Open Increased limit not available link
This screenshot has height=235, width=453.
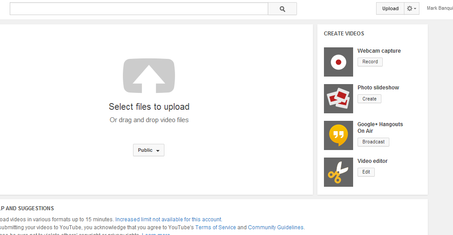click(x=169, y=220)
